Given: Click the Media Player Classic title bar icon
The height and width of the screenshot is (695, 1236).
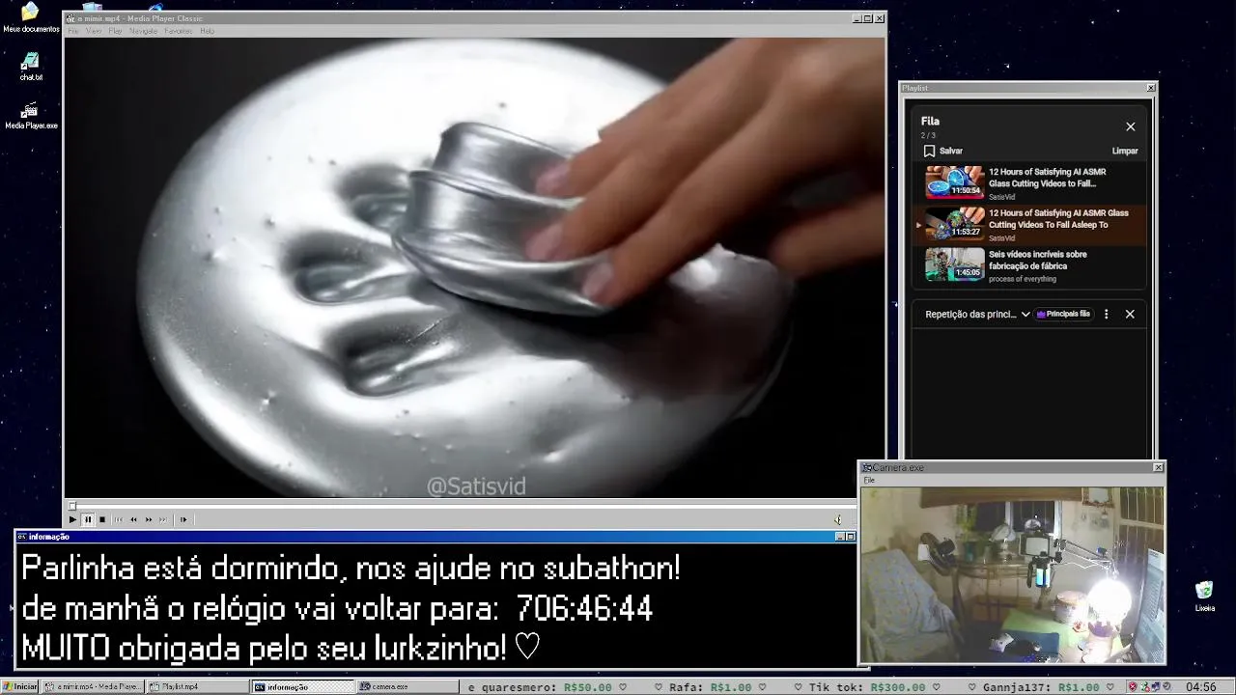Looking at the screenshot, I should (x=70, y=18).
